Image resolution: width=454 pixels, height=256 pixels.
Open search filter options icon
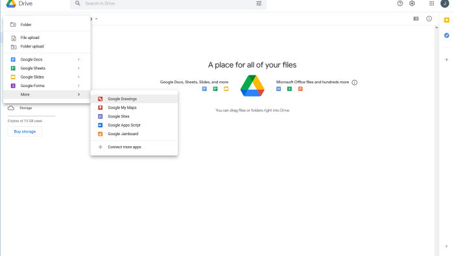point(259,3)
